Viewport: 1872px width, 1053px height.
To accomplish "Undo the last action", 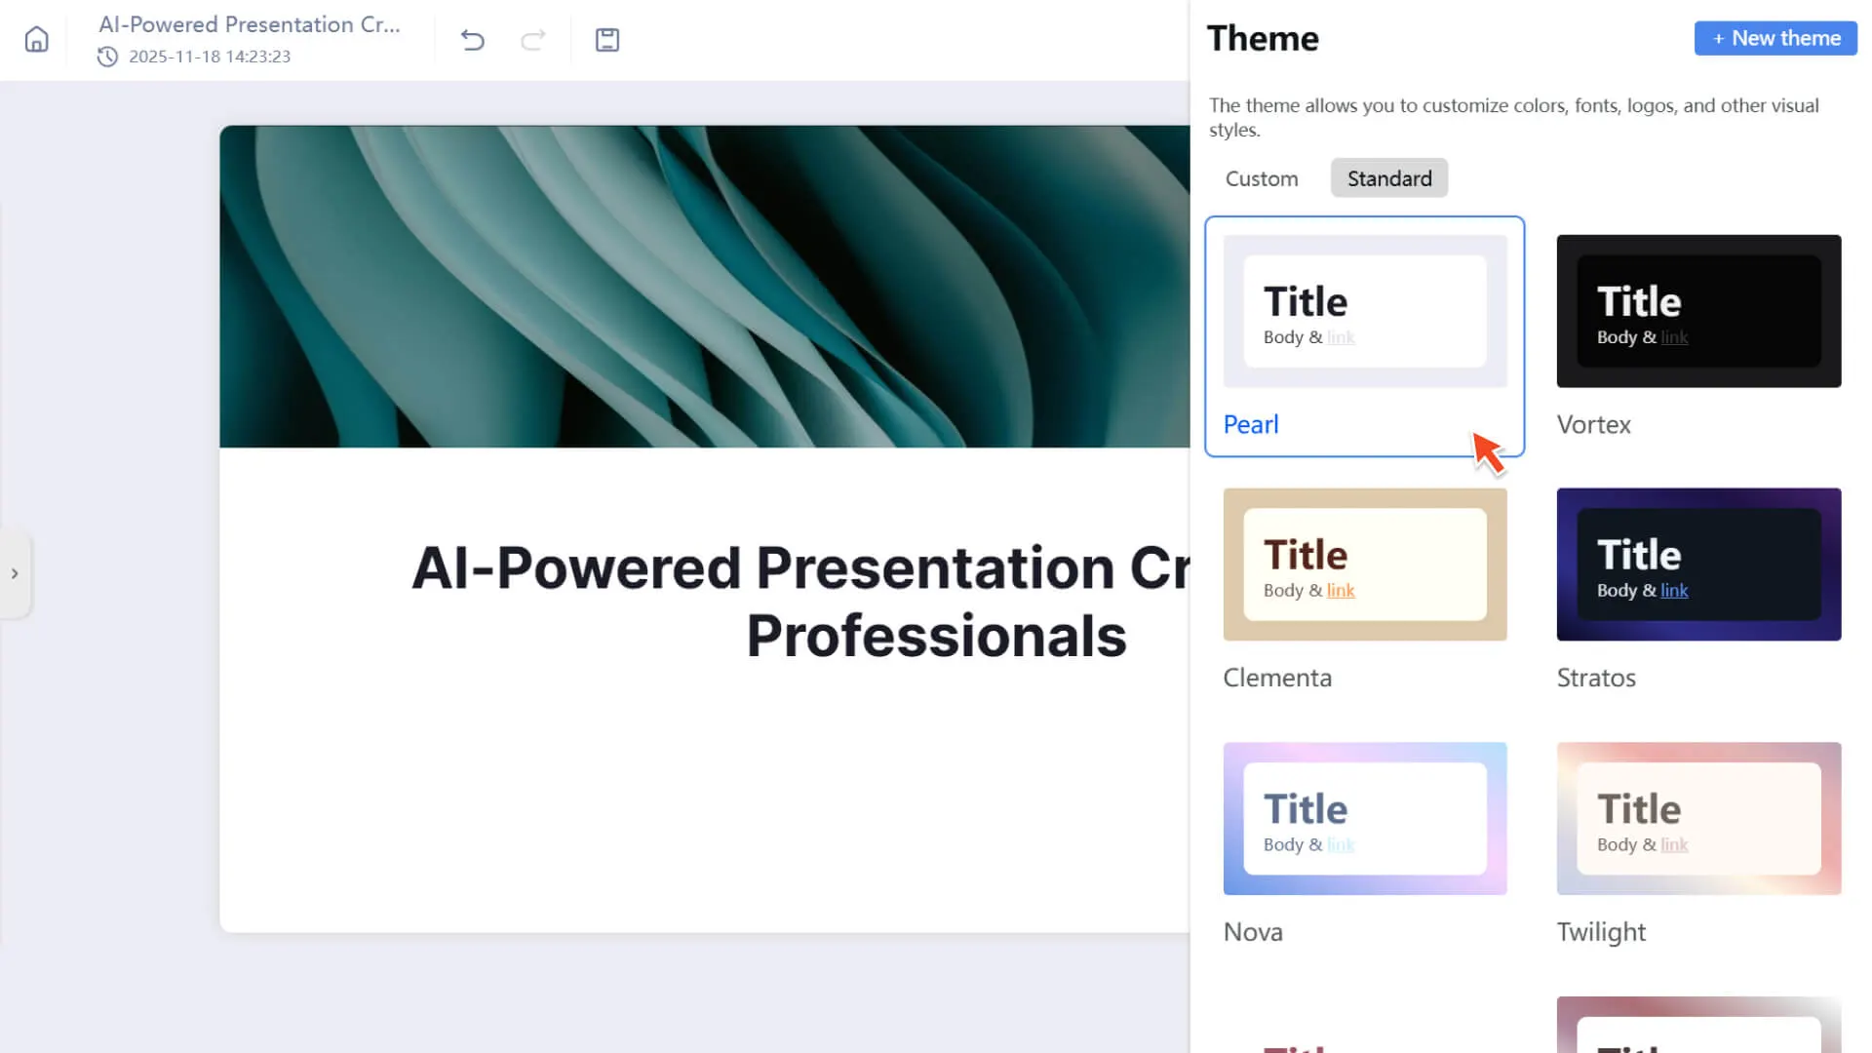I will click(x=473, y=40).
